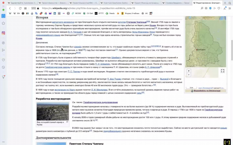Open Easy Setup menu icon
The image size is (233, 145).
230,8
